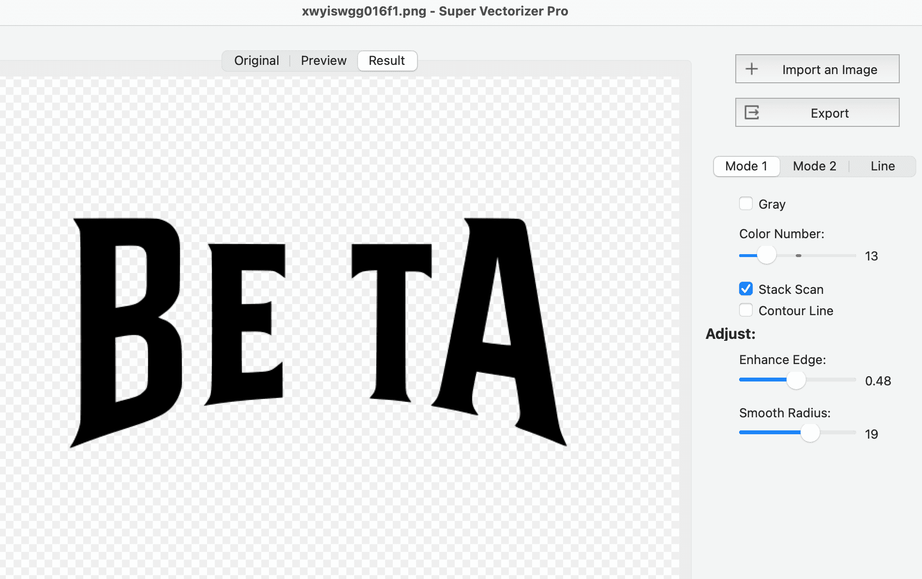Select the Result view tab
The image size is (922, 579).
pyautogui.click(x=387, y=61)
